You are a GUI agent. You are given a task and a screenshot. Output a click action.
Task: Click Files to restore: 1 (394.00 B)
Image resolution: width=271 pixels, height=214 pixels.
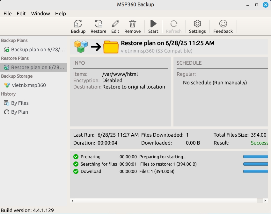click(x=168, y=164)
